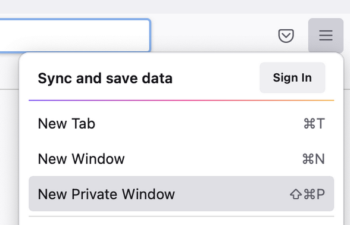Viewport: 350px width, 225px height.
Task: Choose the New Window menu entry
Action: point(181,159)
